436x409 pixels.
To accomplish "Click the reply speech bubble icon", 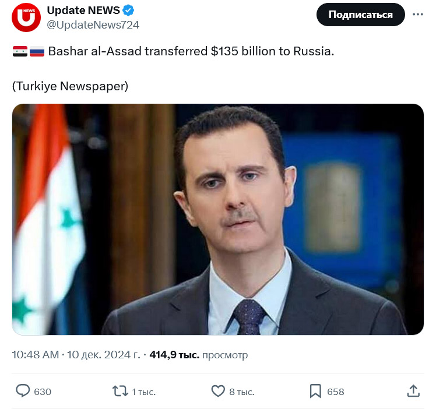I will click(23, 391).
